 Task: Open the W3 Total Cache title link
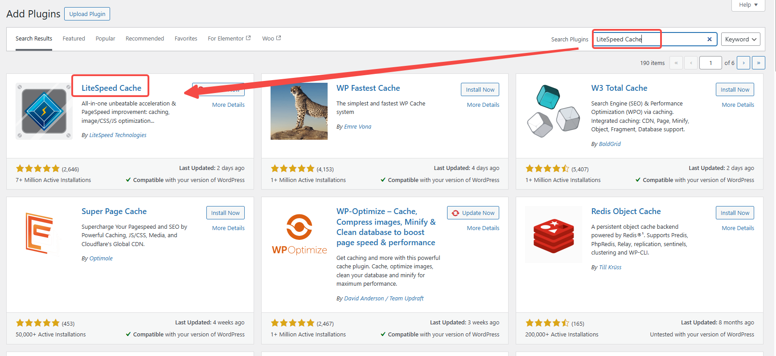(619, 88)
